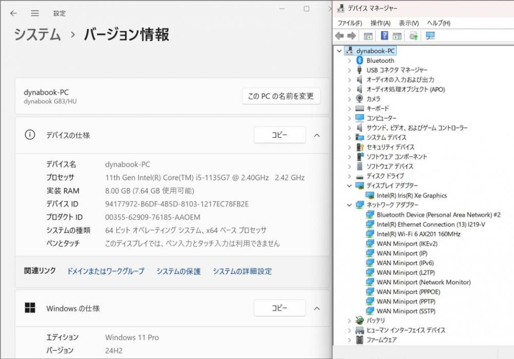Select WAN Miniport (PPPOE)
The height and width of the screenshot is (359, 514).
pos(409,292)
